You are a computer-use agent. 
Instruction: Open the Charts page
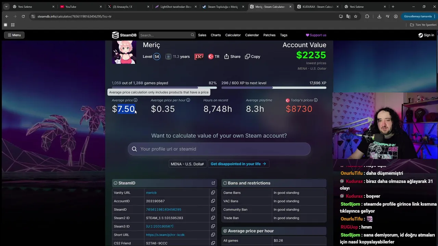tap(216, 35)
